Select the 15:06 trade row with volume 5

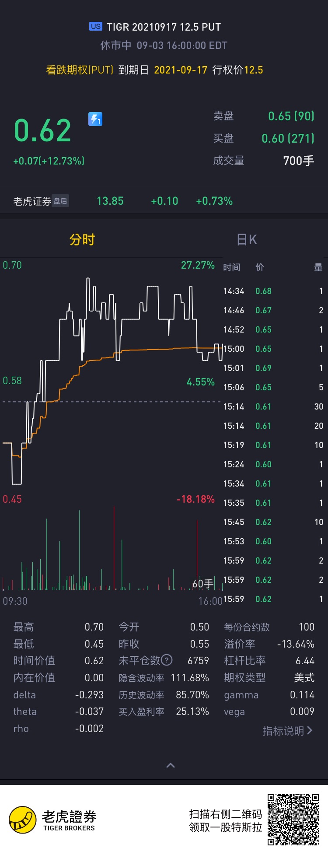(x=273, y=387)
